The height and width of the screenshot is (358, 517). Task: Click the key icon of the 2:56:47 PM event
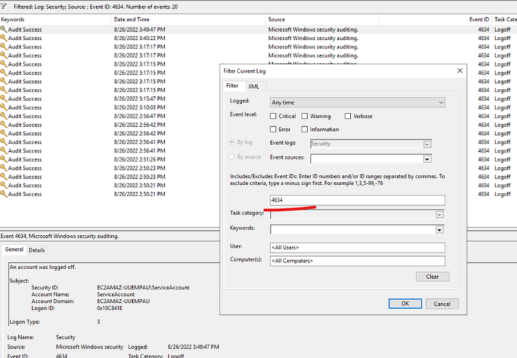[x=4, y=116]
